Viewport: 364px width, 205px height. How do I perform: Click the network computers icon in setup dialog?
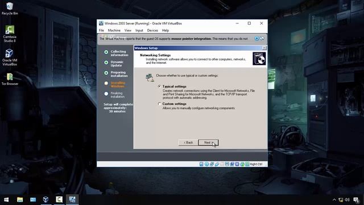(x=150, y=77)
